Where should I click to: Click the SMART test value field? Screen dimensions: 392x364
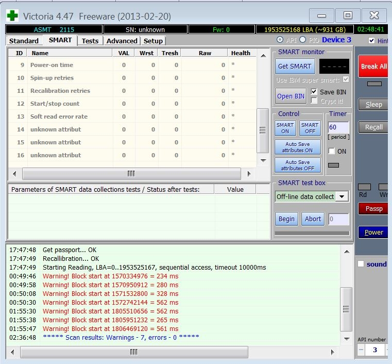point(338,219)
